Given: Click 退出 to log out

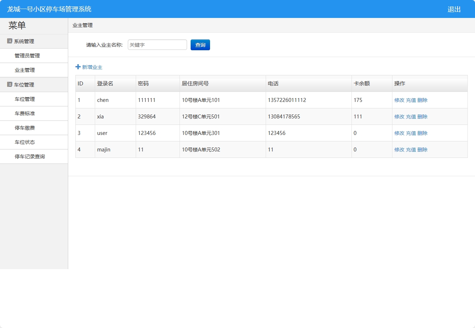Looking at the screenshot, I should (x=454, y=9).
